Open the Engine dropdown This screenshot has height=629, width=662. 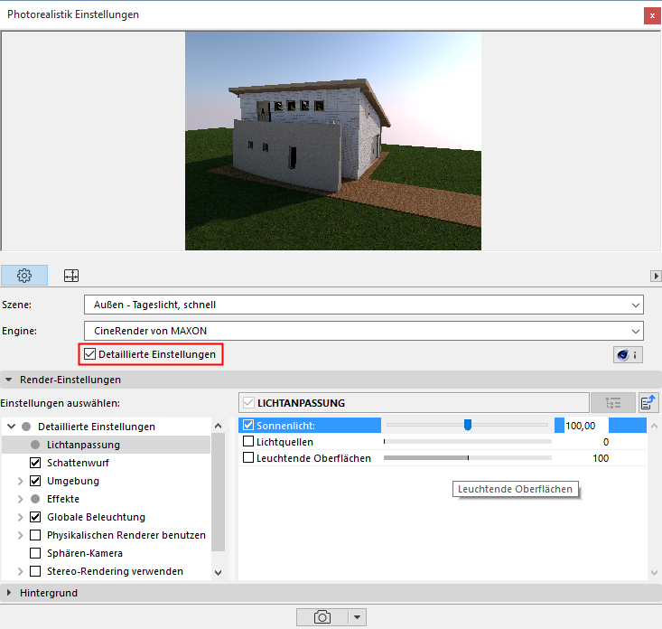[363, 331]
